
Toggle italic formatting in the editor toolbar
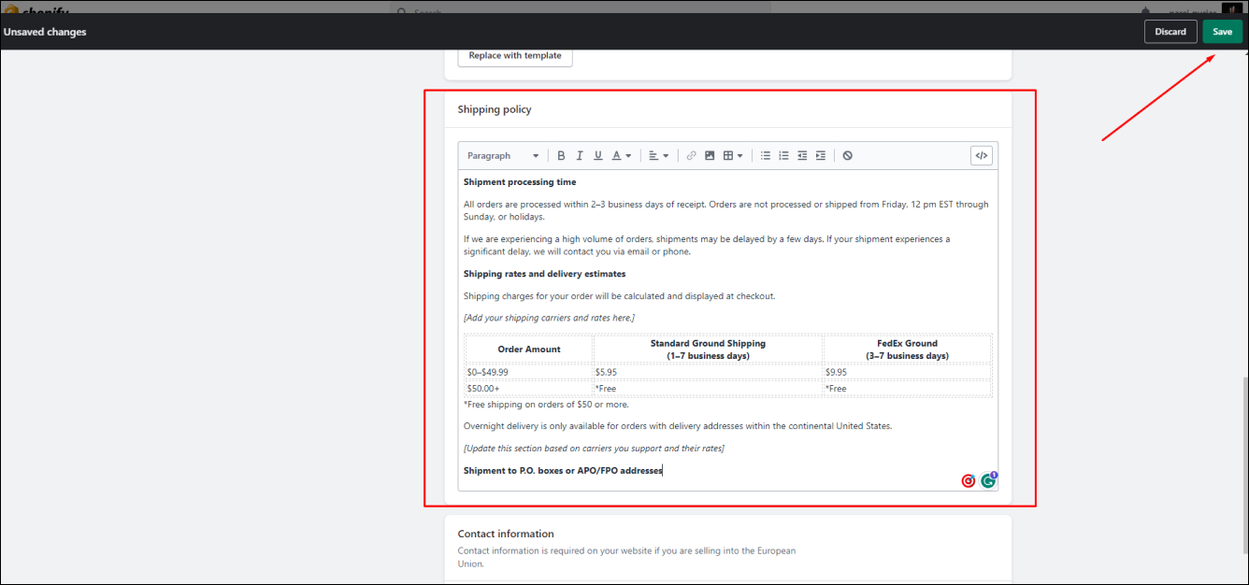click(x=580, y=156)
